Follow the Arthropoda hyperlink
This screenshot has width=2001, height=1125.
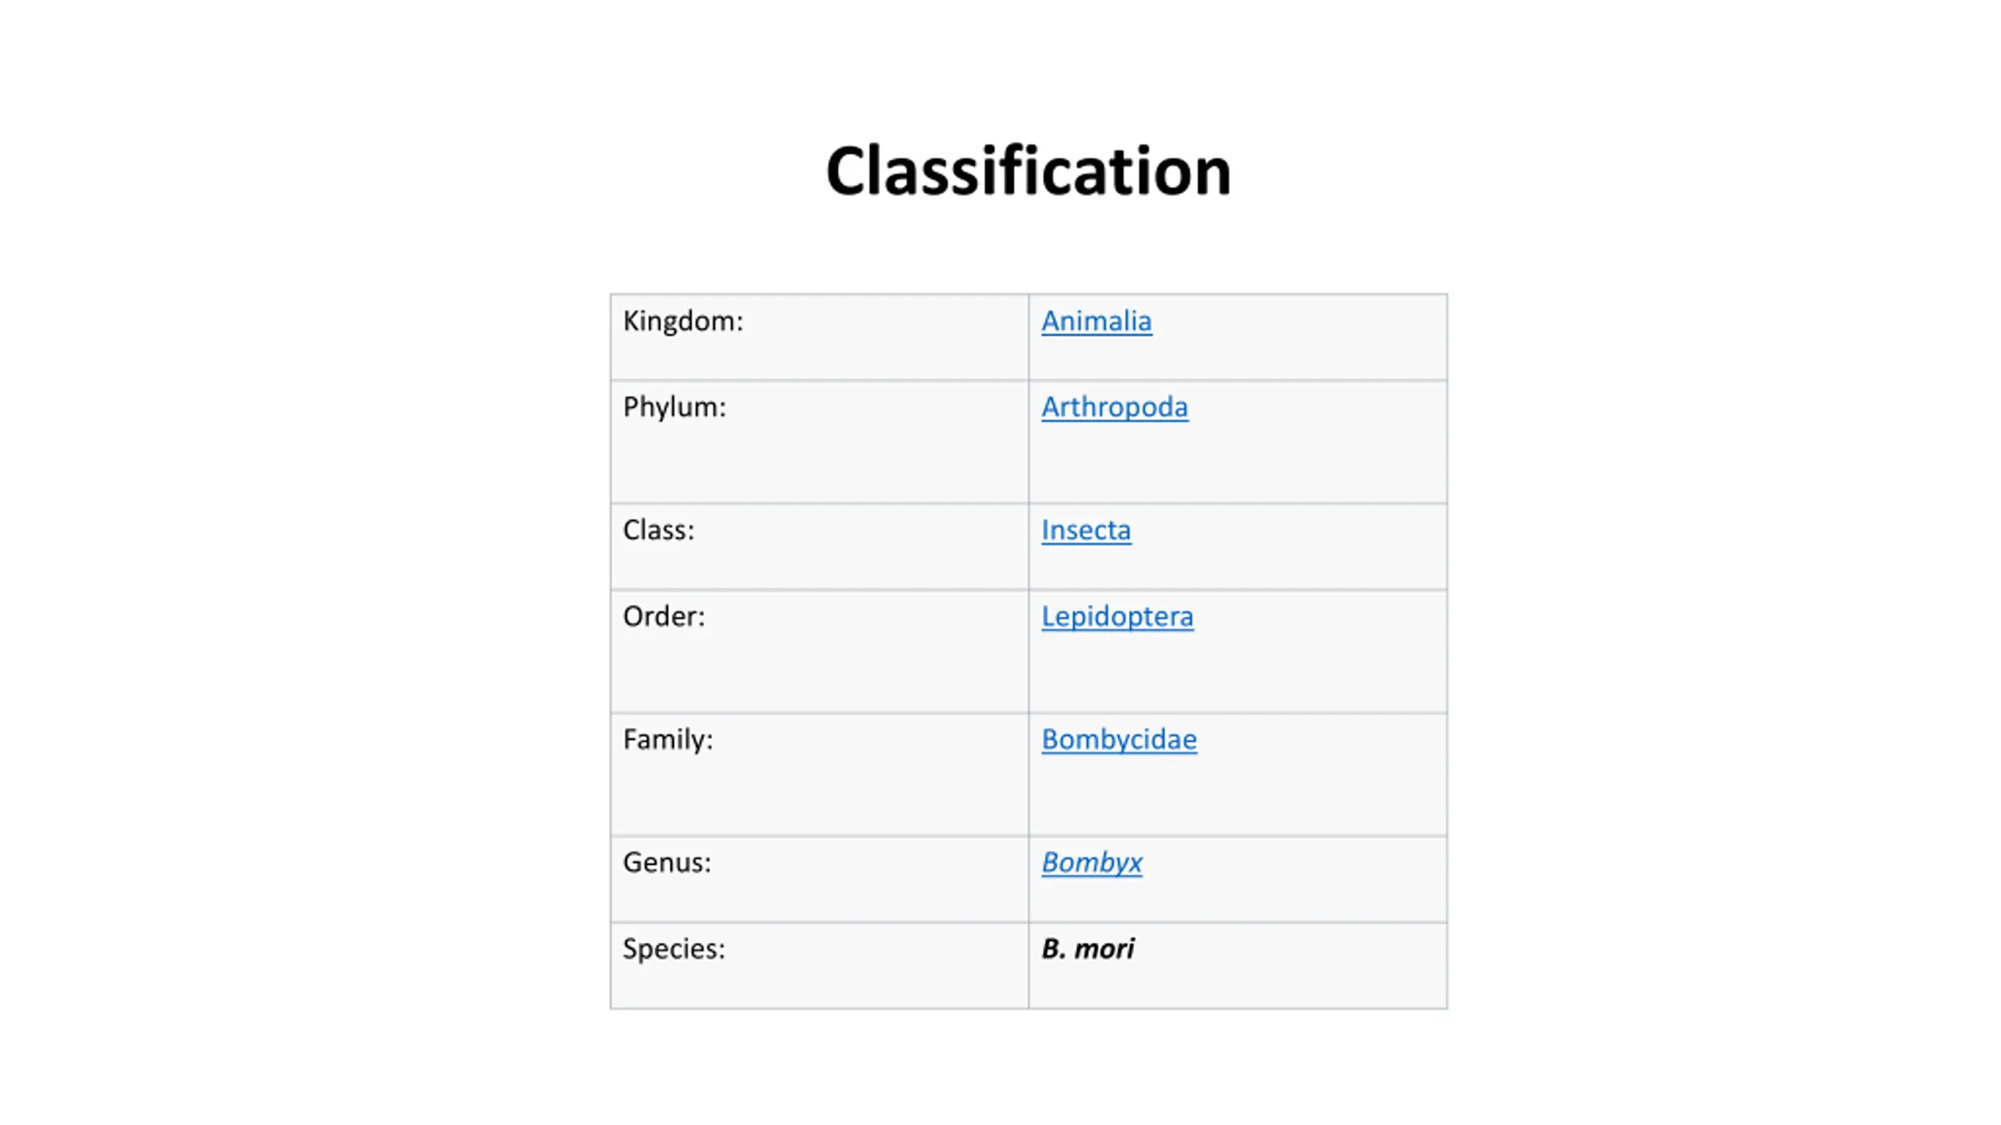pyautogui.click(x=1114, y=407)
